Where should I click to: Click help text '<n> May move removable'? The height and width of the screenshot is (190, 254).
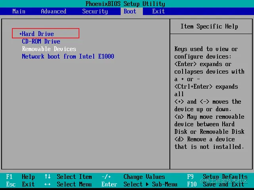[209, 117]
